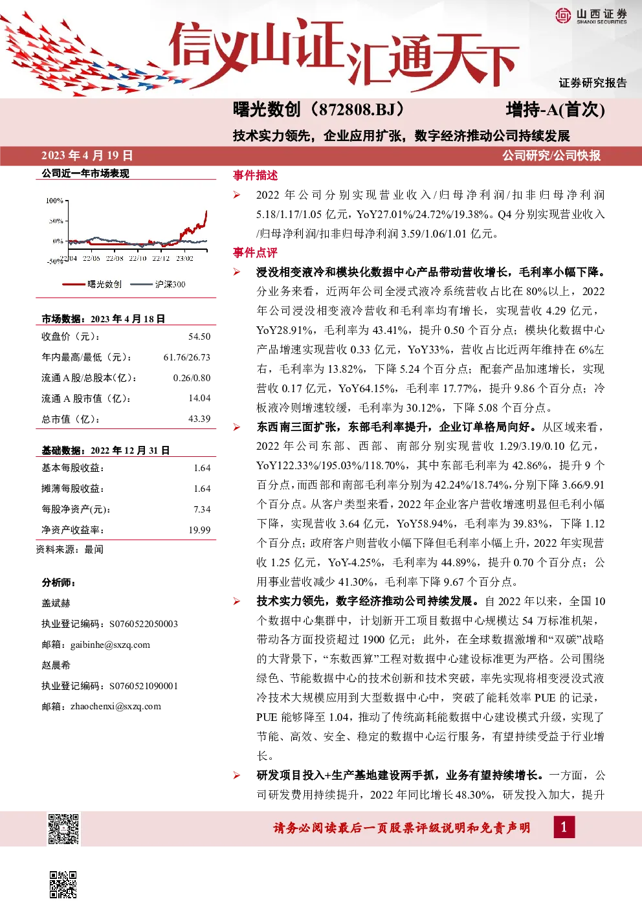Click the email gaibinhe@sxzq.com
This screenshot has width=642, height=908.
pyautogui.click(x=110, y=645)
